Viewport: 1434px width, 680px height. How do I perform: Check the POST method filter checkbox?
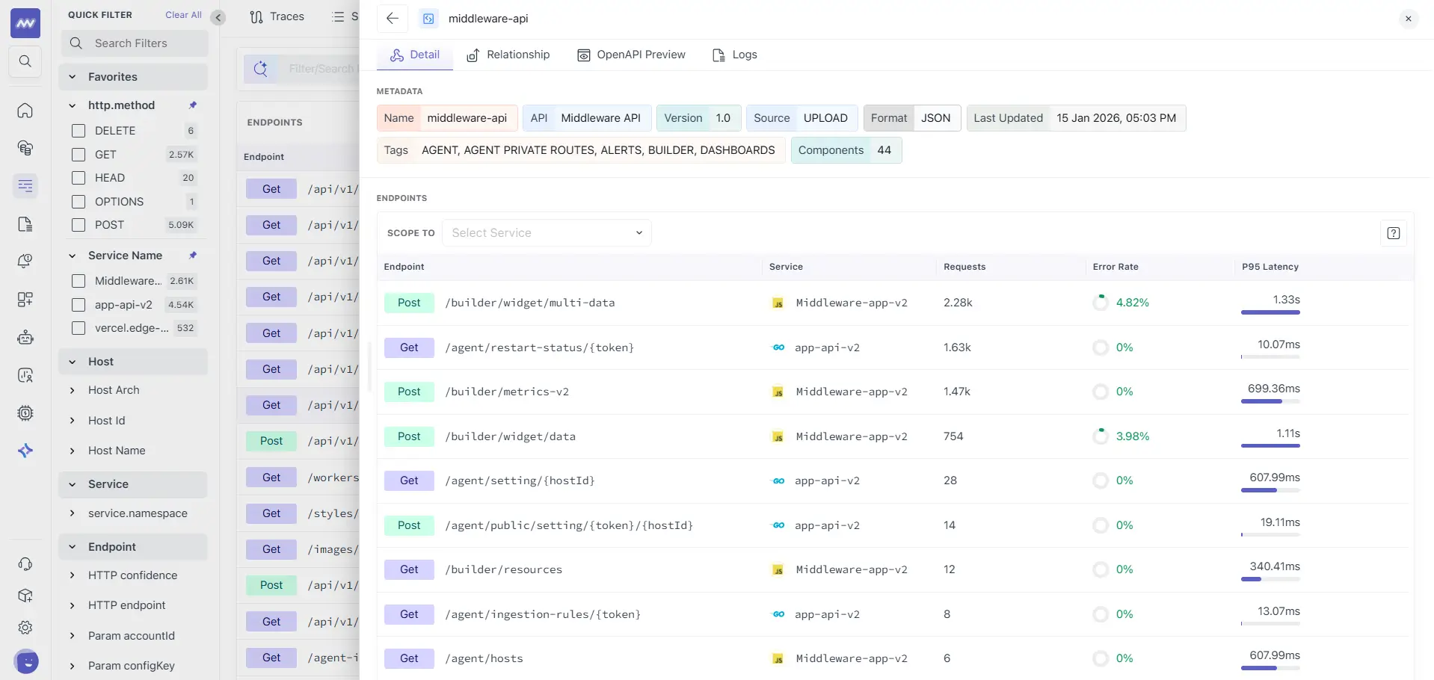(x=78, y=225)
